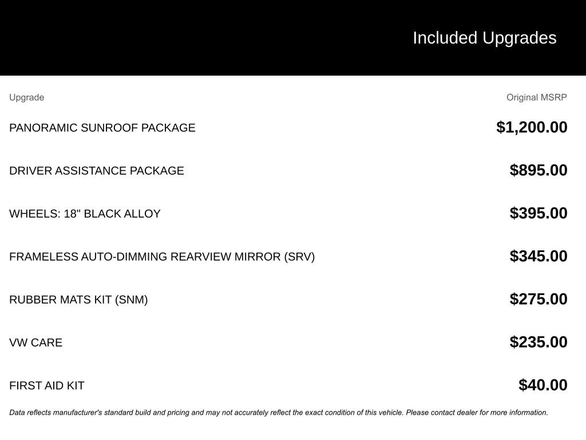586x440 pixels.
Task: Click the Panoramic Sunroof Package row label
Action: (x=102, y=128)
